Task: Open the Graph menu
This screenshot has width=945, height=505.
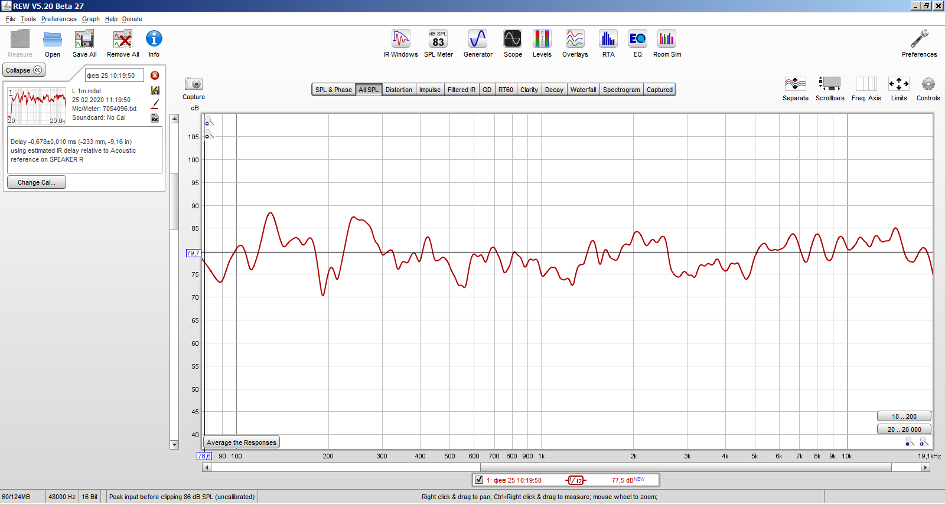Action: tap(91, 19)
